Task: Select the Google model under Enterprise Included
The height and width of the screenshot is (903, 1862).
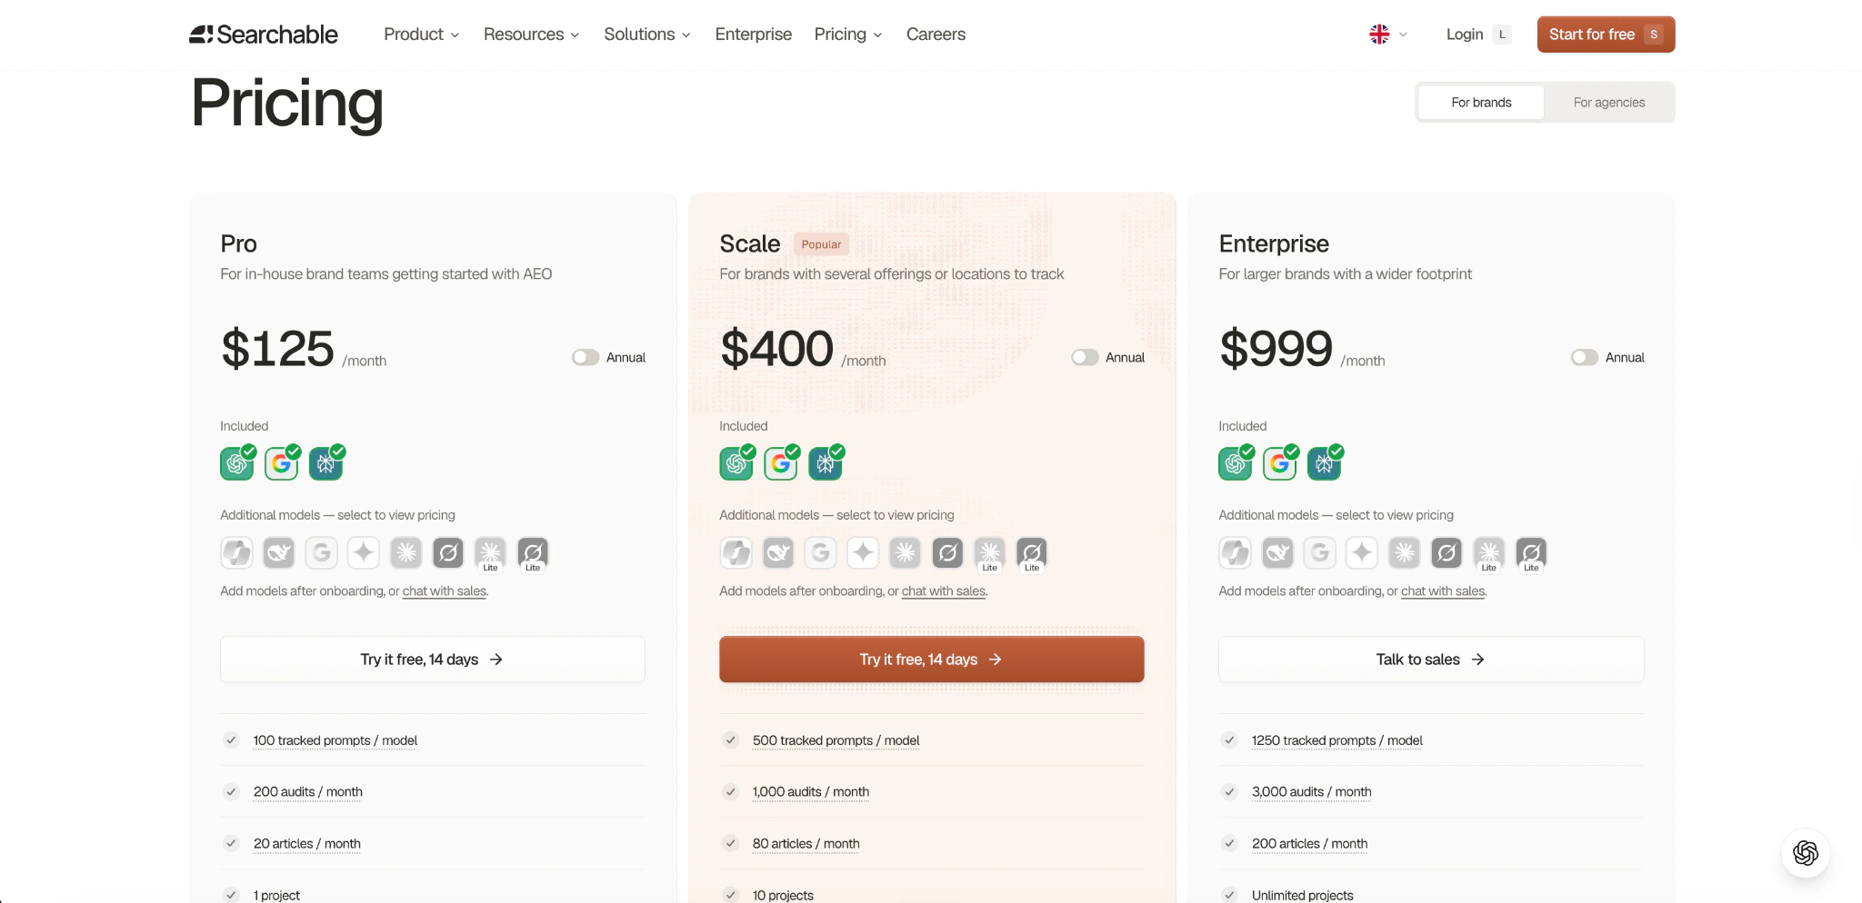Action: click(1279, 463)
